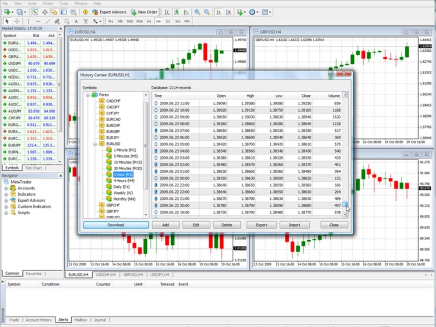
Task: Toggle the Navigator star-folder icon
Action: click(54, 12)
